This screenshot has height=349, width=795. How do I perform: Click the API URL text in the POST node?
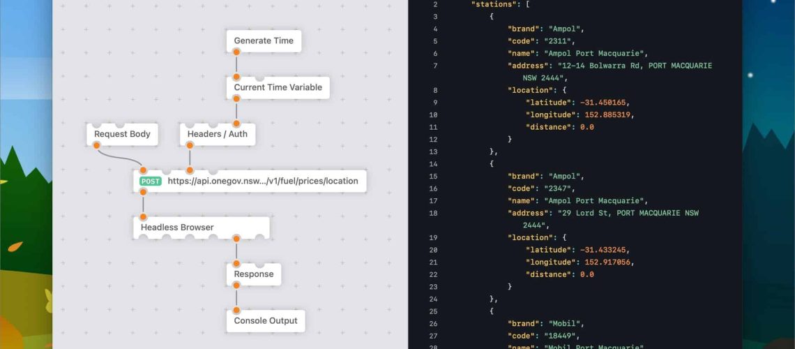click(x=263, y=181)
